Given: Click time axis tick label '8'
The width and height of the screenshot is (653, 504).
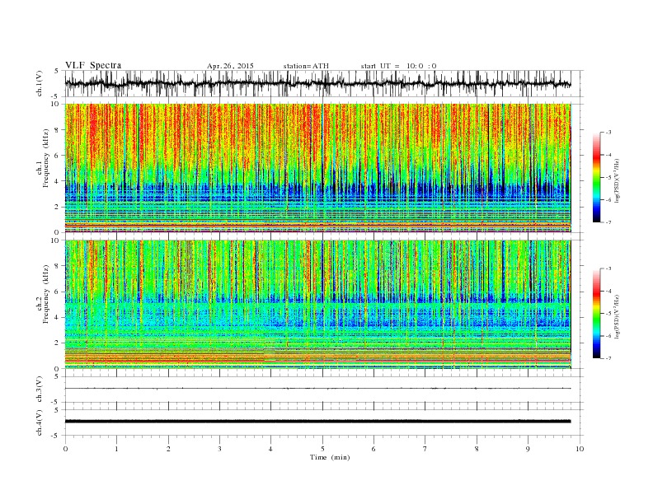Looking at the screenshot, I should tap(477, 449).
